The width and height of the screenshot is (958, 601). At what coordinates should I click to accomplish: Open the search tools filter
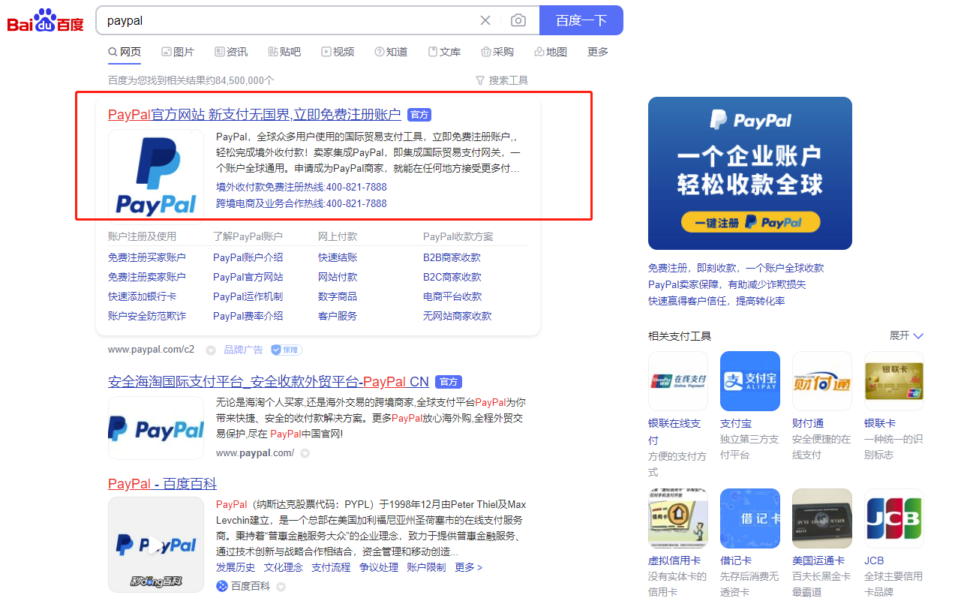click(x=502, y=80)
